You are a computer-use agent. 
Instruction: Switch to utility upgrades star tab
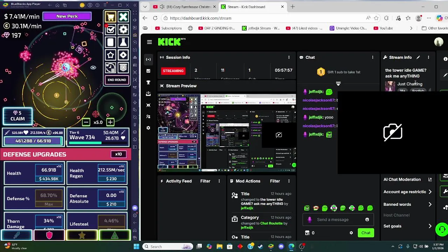coord(82,236)
